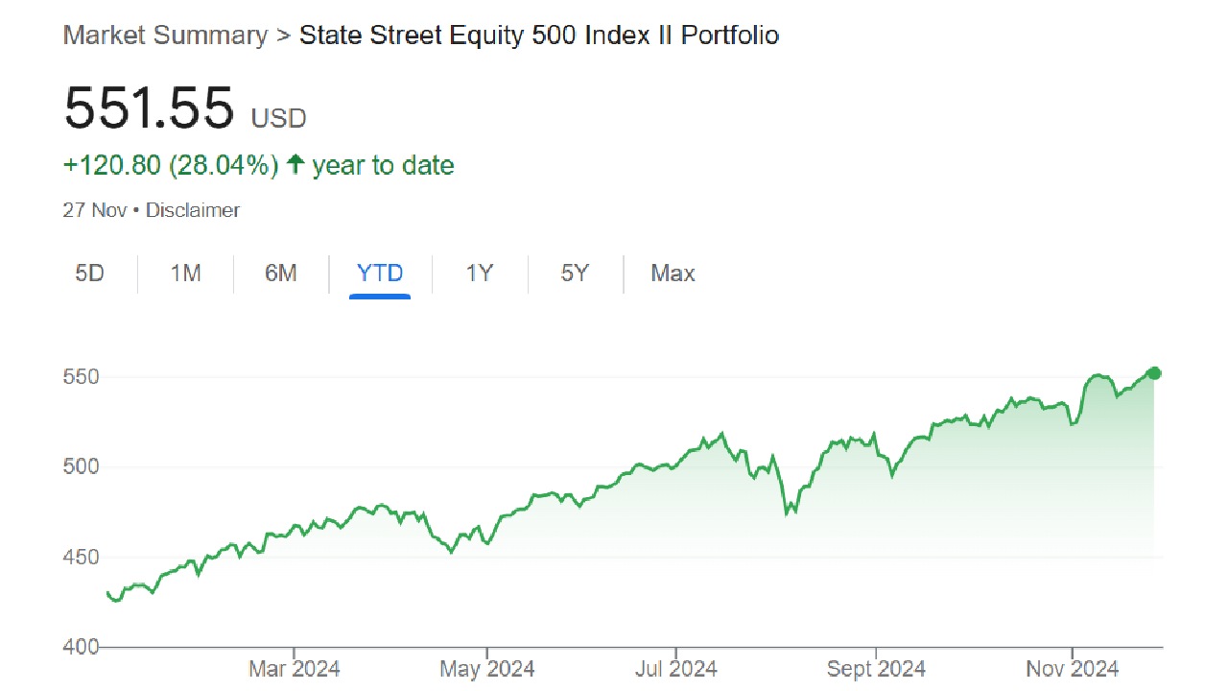The width and height of the screenshot is (1228, 691).
Task: Click the green endpoint dot on chart
Action: (1155, 373)
